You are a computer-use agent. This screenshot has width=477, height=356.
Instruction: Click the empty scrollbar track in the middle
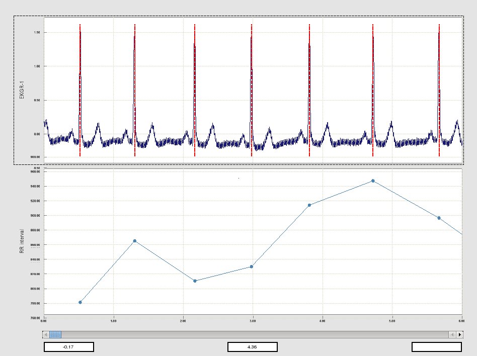pyautogui.click(x=252, y=334)
